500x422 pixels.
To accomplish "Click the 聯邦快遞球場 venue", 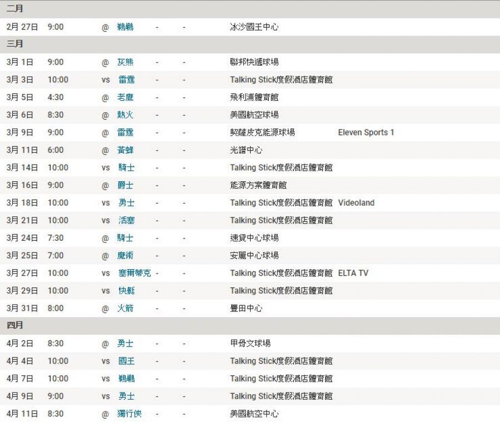I will pos(254,62).
